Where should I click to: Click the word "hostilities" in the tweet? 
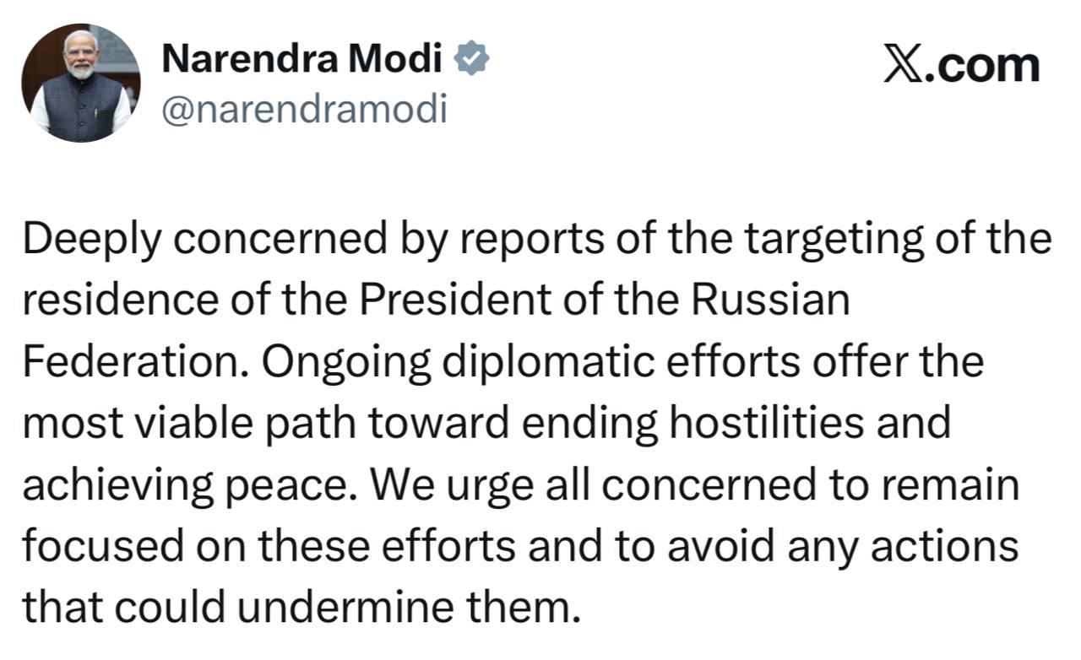click(768, 423)
